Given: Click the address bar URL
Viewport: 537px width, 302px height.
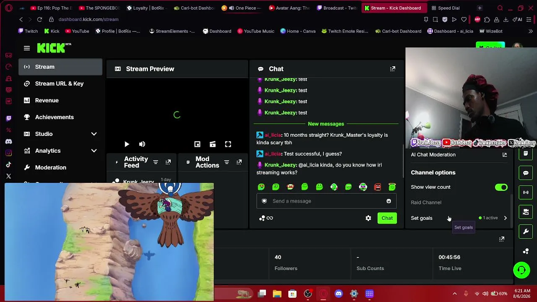Looking at the screenshot, I should (89, 19).
